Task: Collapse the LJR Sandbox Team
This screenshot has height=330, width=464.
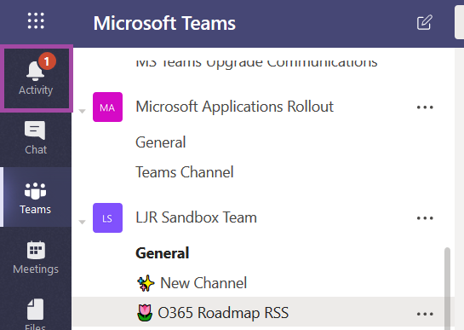Action: pyautogui.click(x=82, y=222)
